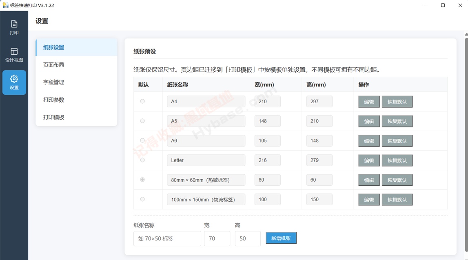This screenshot has width=468, height=260.
Task: Click 编辑 for the A6 row
Action: point(369,140)
